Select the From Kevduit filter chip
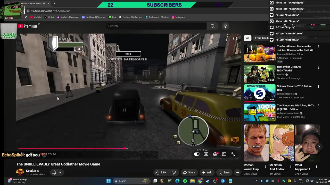The height and width of the screenshot is (185, 330). (x=262, y=38)
